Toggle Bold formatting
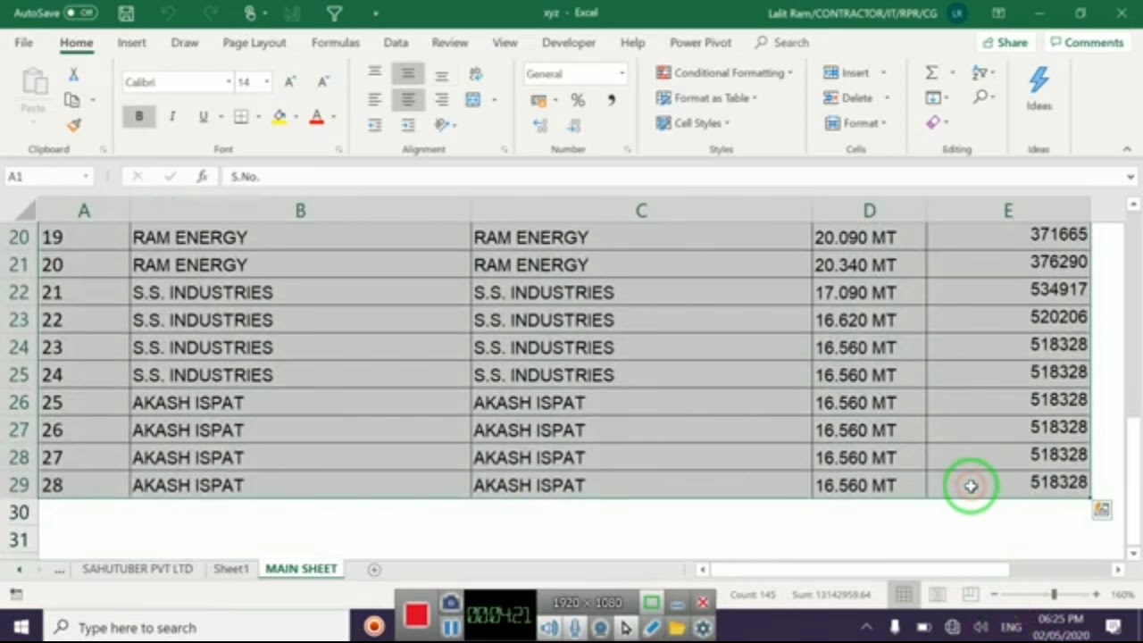Viewport: 1143px width, 643px height. pos(138,117)
